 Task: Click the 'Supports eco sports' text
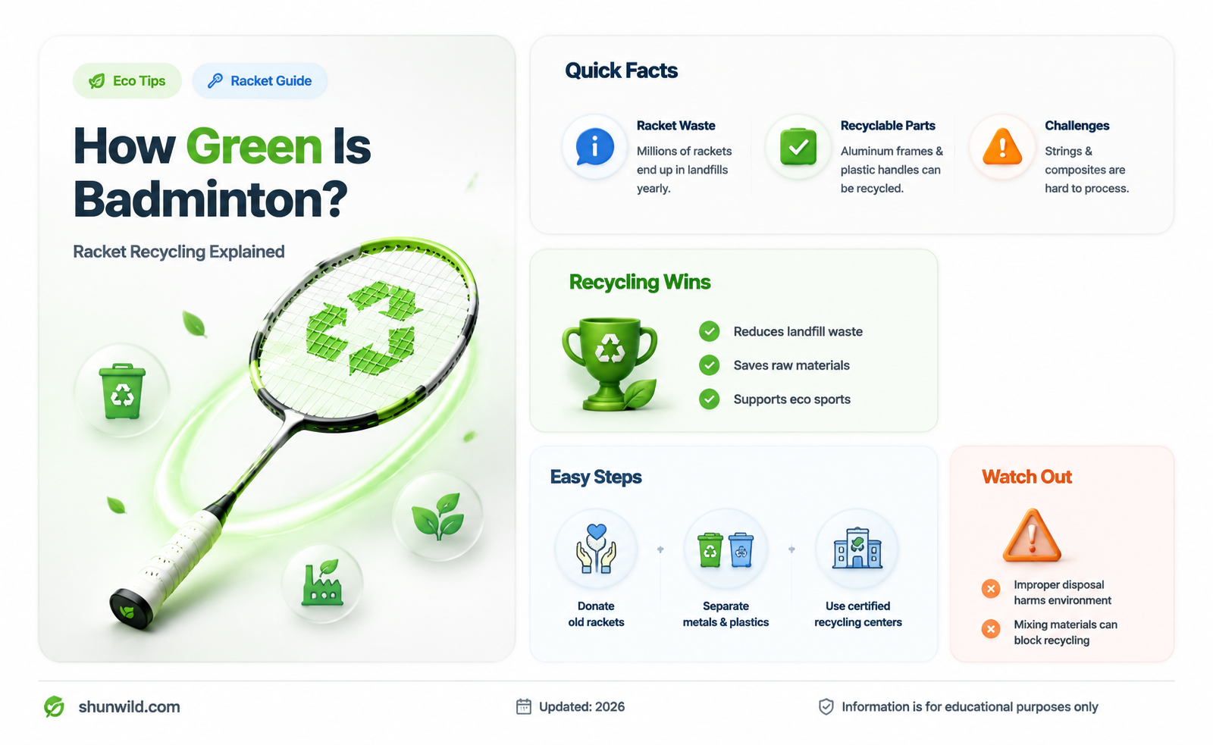791,399
